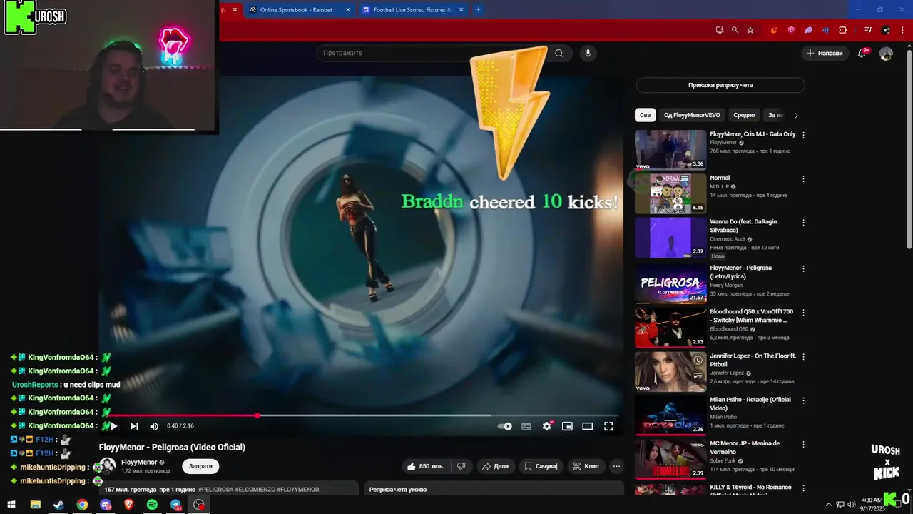The width and height of the screenshot is (913, 514).
Task: Open Telegram from the taskbar
Action: [x=175, y=505]
